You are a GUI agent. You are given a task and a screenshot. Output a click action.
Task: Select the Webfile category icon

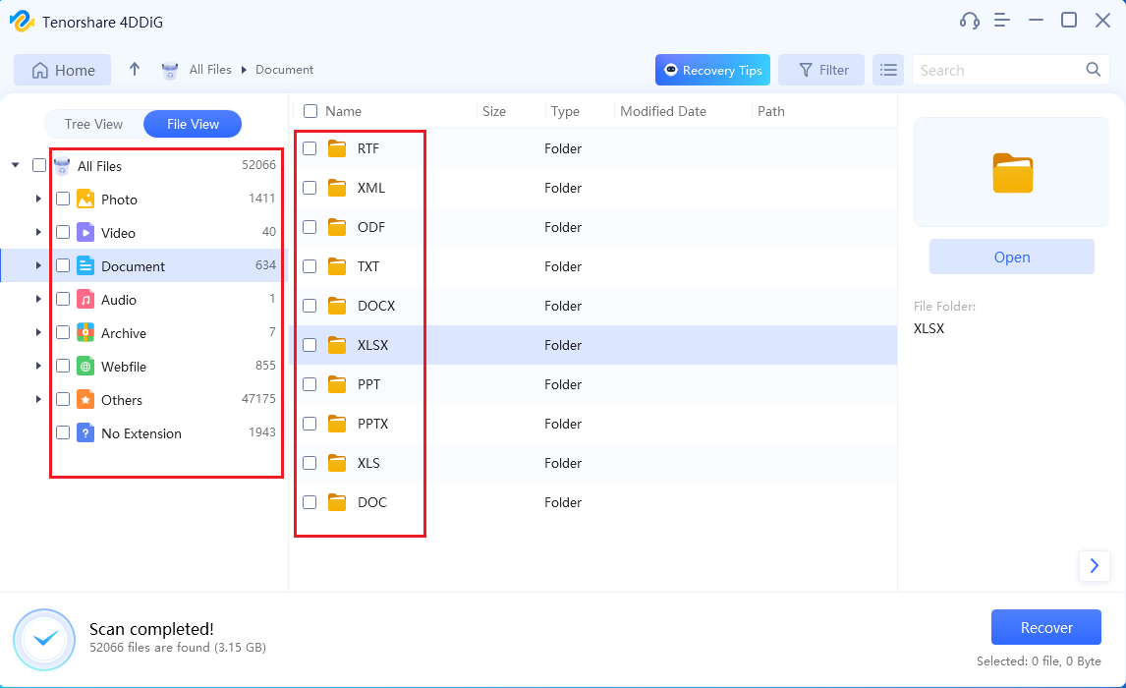pos(85,367)
